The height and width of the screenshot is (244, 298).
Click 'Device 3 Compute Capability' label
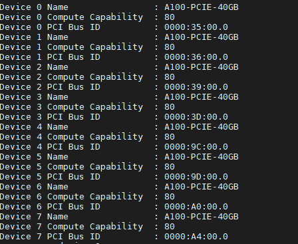coord(71,107)
